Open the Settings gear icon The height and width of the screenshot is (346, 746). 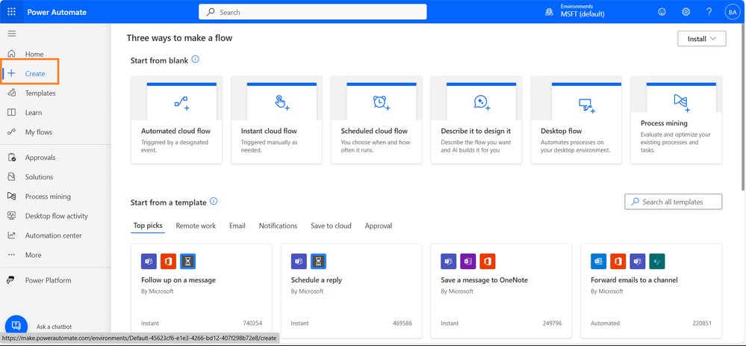(686, 12)
